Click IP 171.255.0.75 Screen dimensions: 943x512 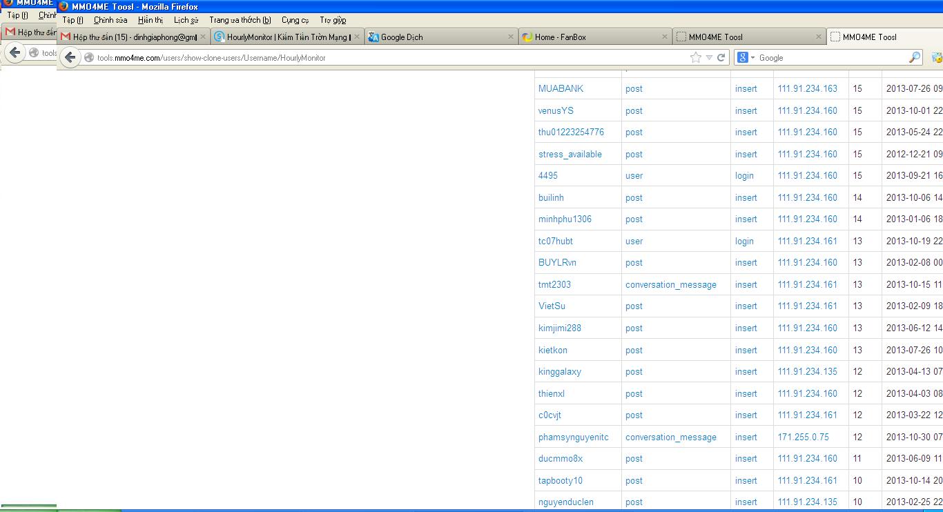[804, 437]
